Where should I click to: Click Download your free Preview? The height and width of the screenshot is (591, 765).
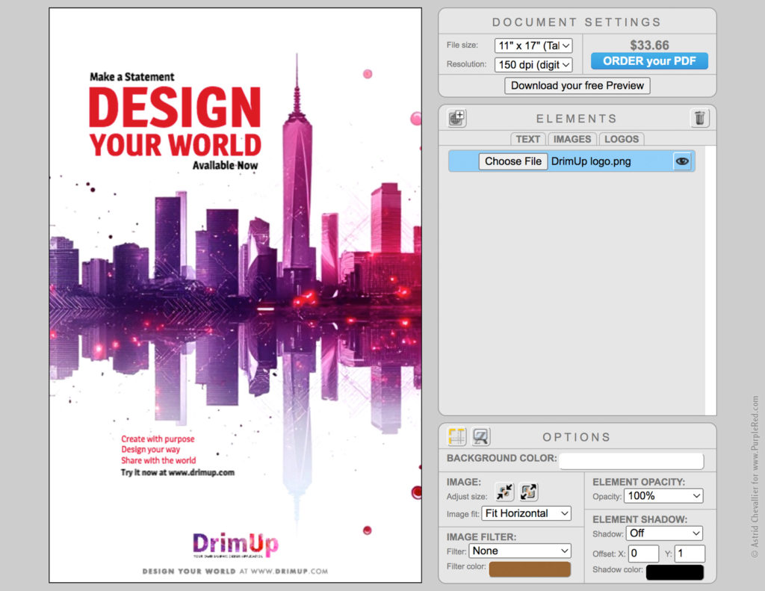click(x=577, y=86)
